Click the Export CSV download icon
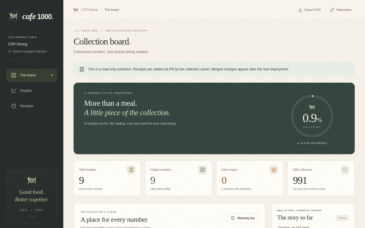 click(x=300, y=10)
